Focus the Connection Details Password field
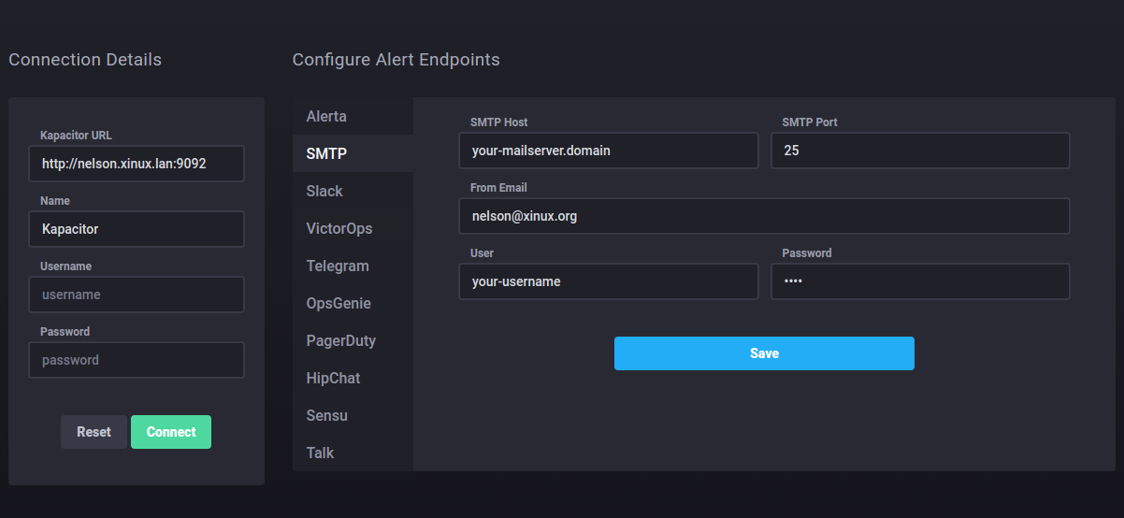The width and height of the screenshot is (1124, 518). (x=137, y=360)
